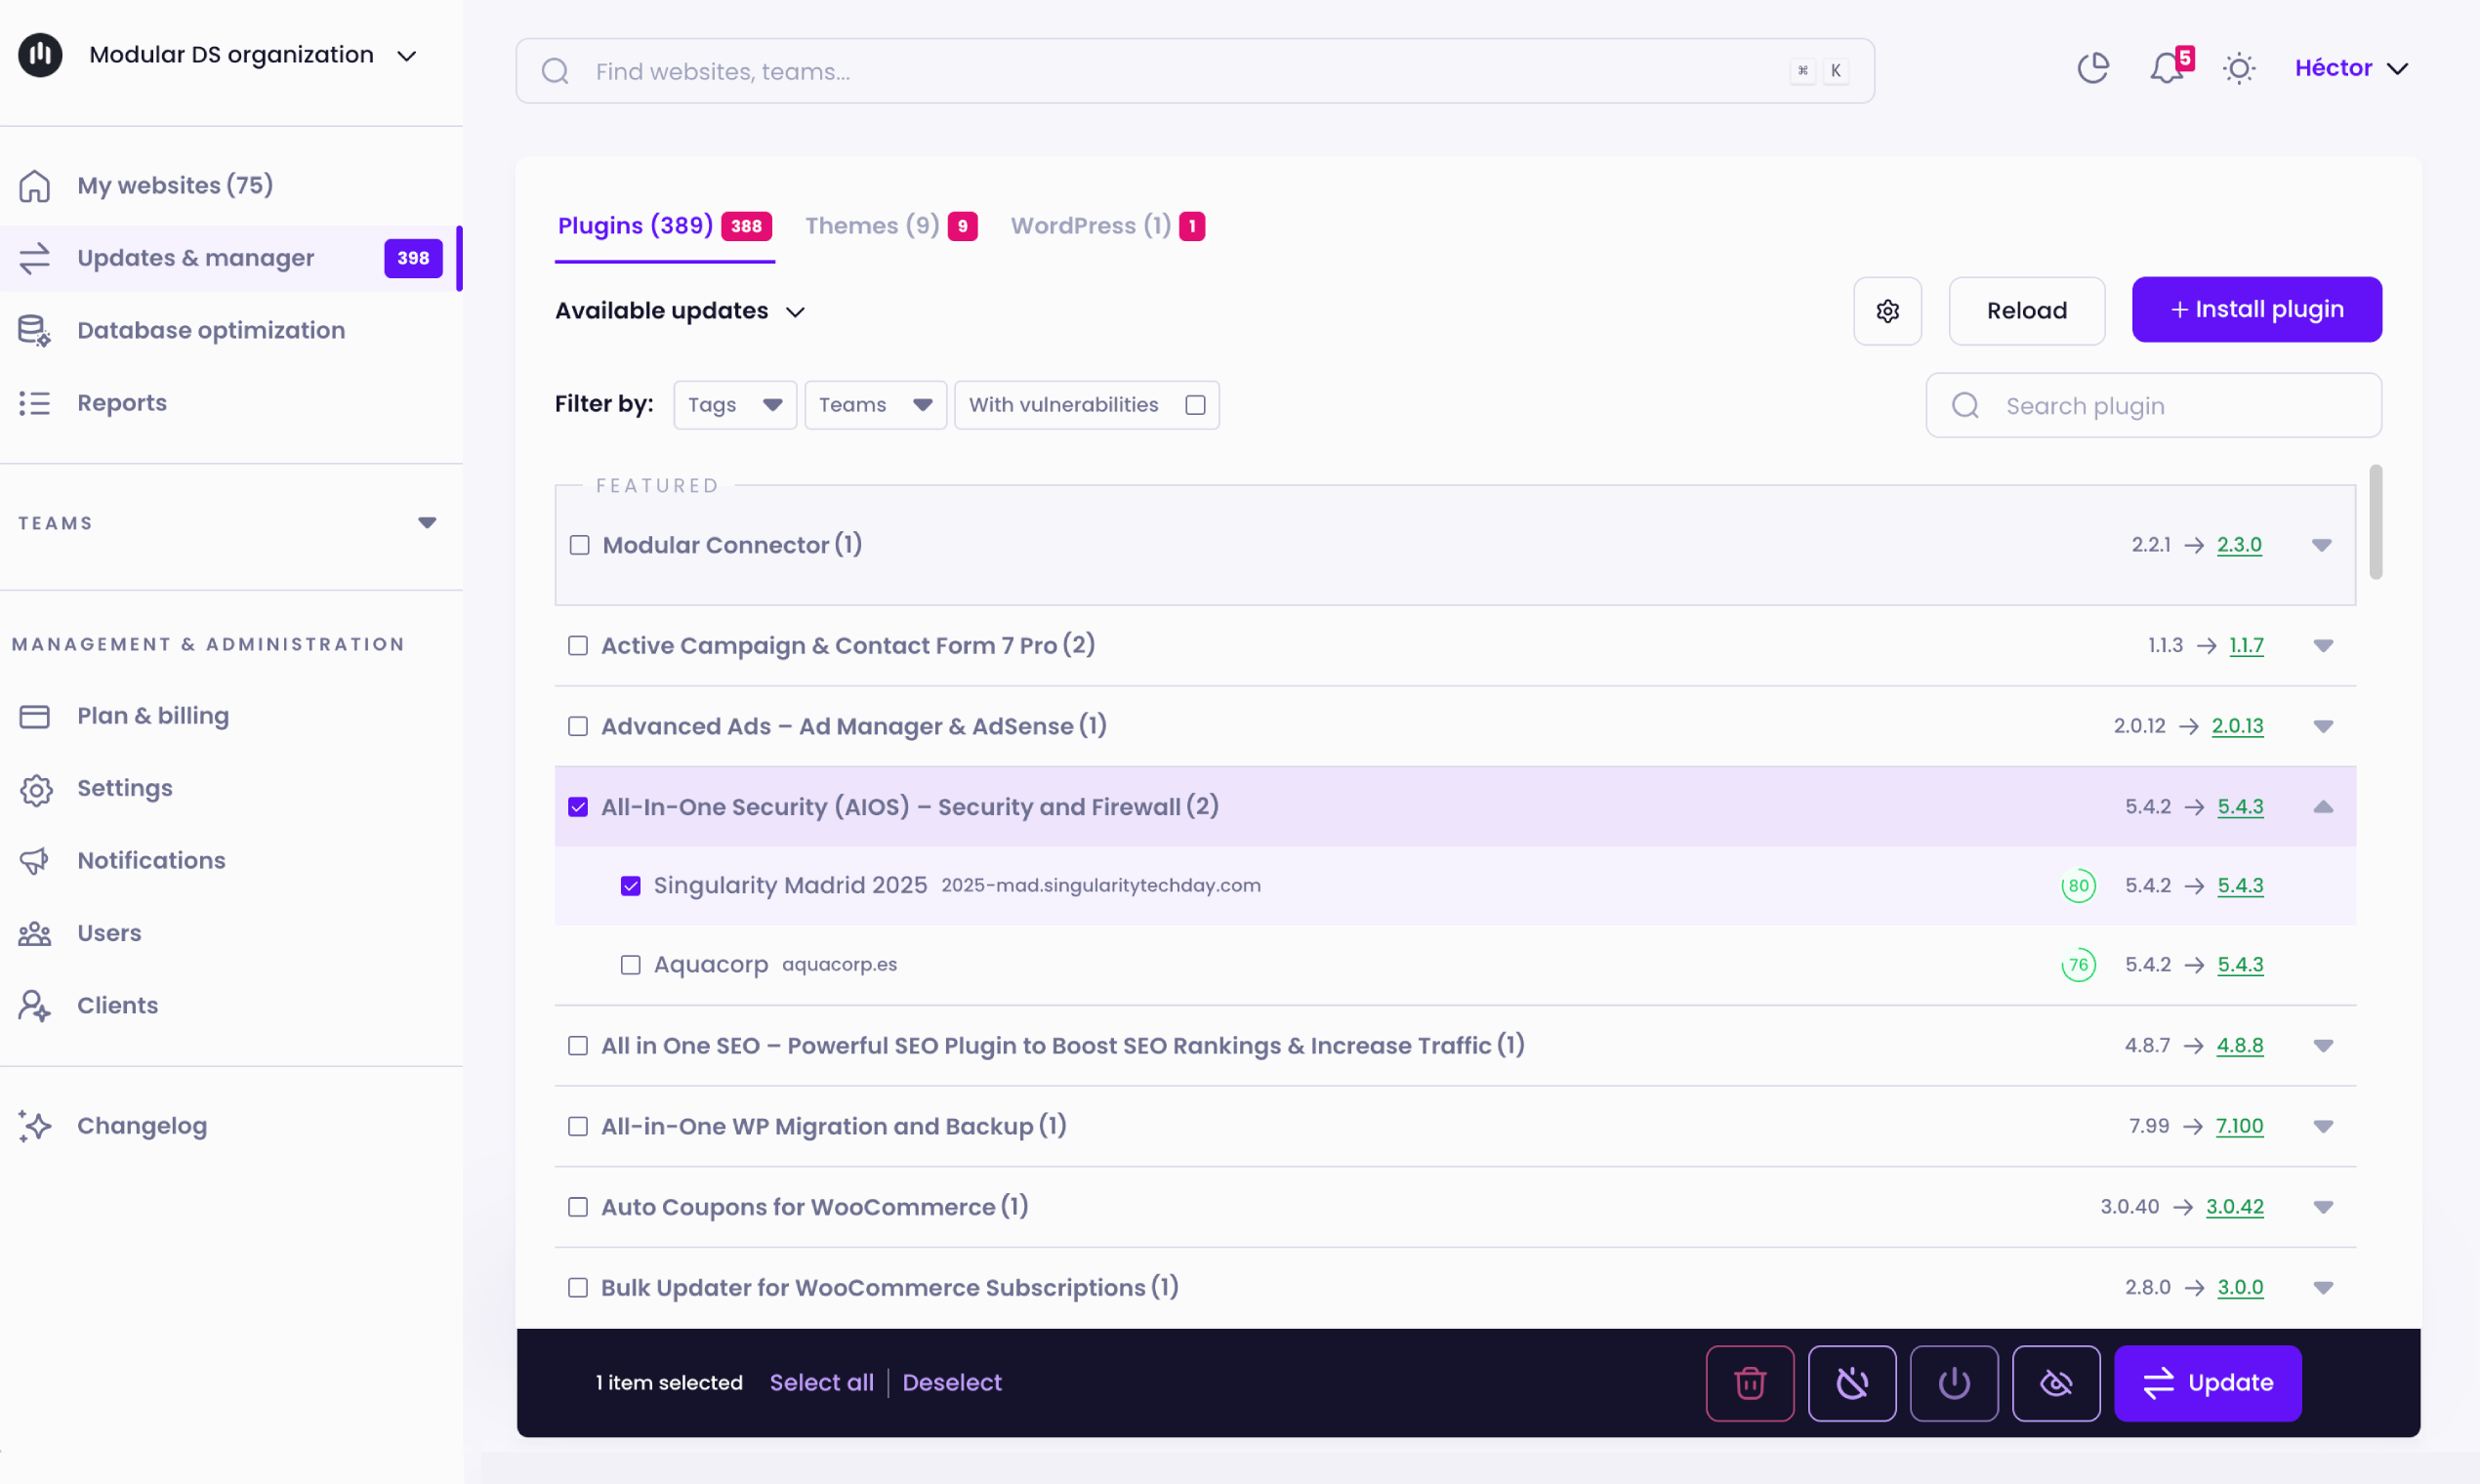Click the plugin list vertical scrollbar

[2375, 522]
